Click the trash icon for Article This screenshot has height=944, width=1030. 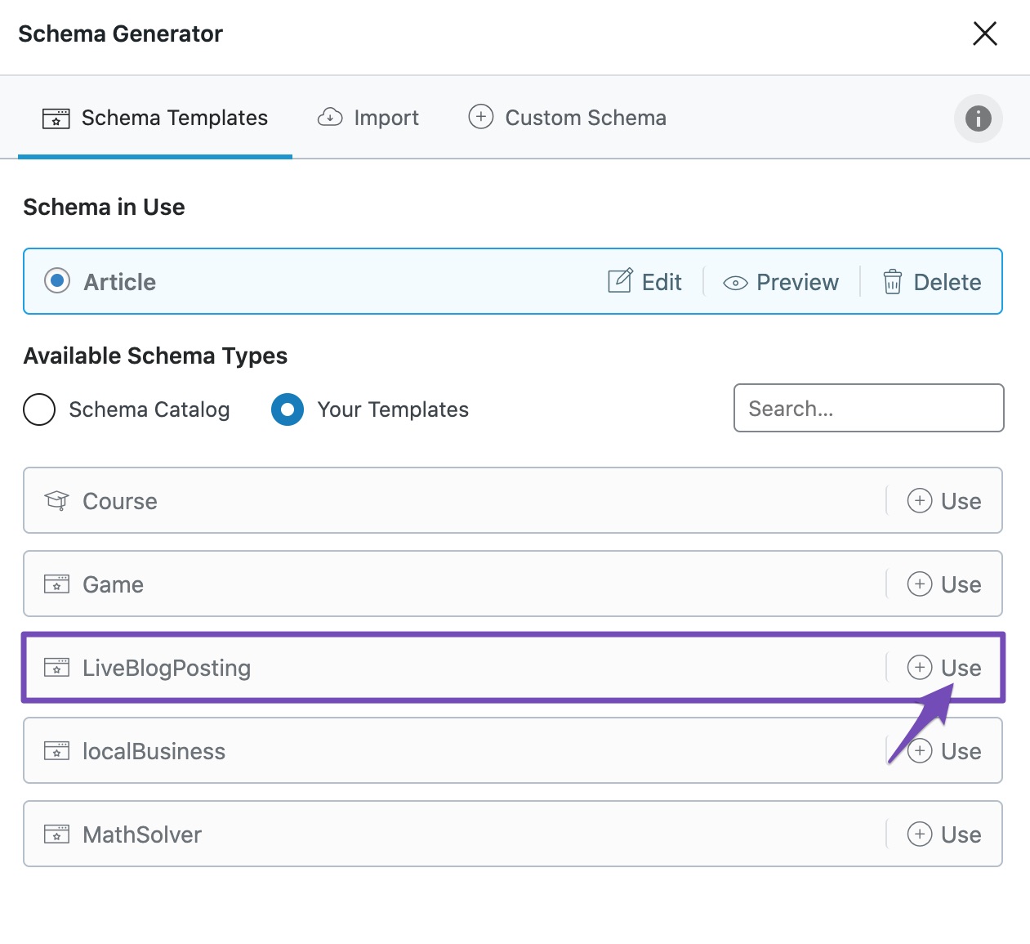tap(893, 281)
